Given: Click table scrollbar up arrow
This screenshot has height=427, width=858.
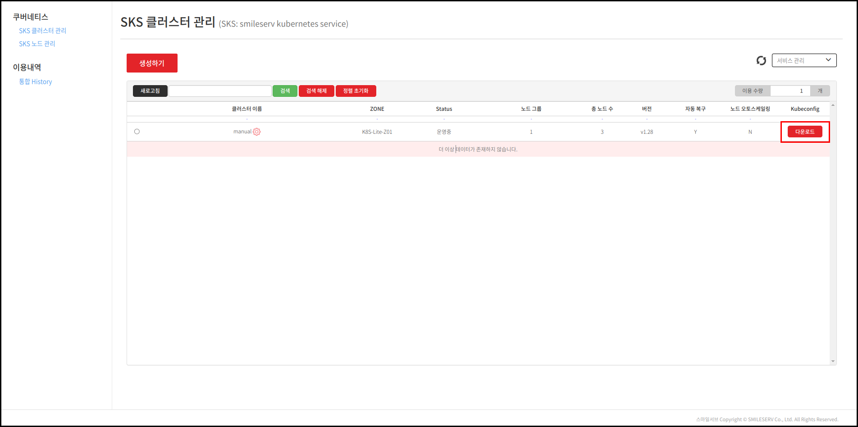Looking at the screenshot, I should 833,105.
